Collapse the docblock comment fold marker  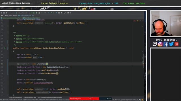coord(8,33)
